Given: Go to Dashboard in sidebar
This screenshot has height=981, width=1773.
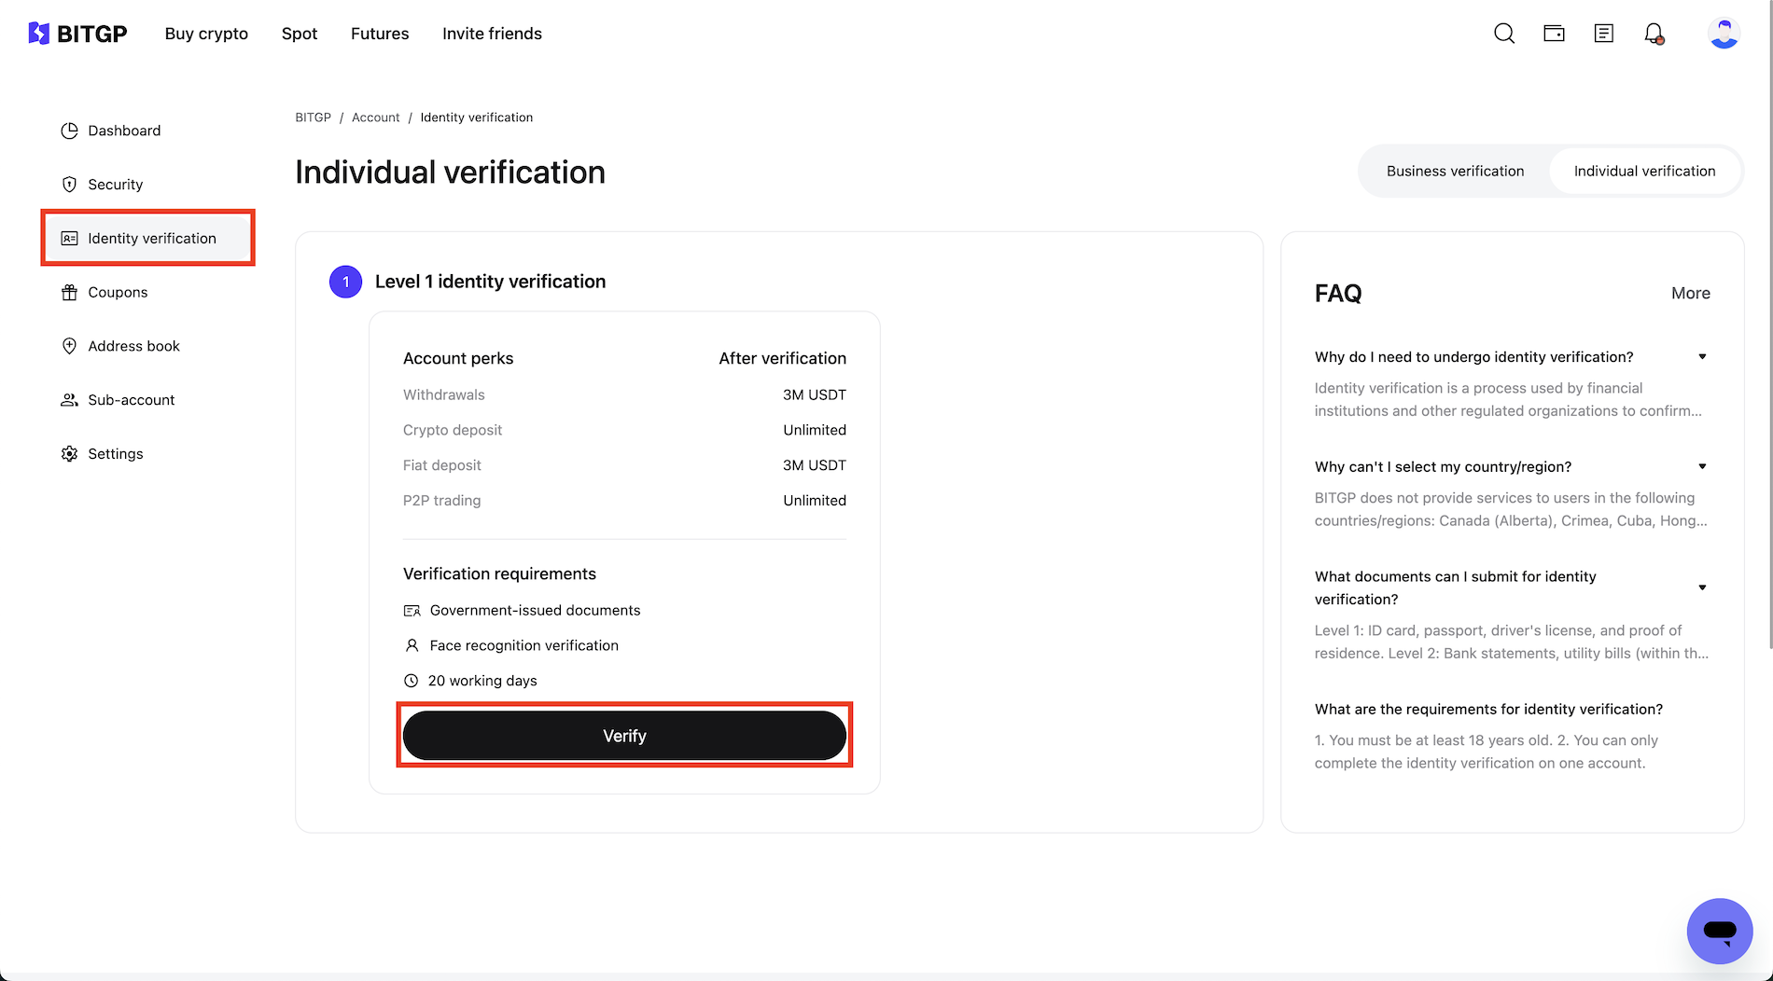Looking at the screenshot, I should pyautogui.click(x=147, y=131).
